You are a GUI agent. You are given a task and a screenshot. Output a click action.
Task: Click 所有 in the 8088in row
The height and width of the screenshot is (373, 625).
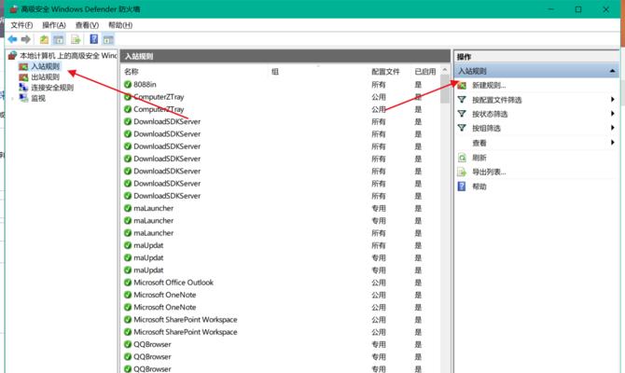point(379,85)
